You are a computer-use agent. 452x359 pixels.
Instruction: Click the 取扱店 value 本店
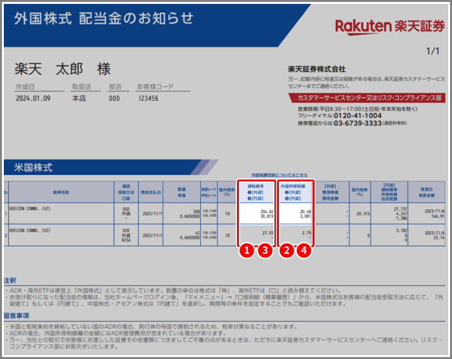click(x=79, y=98)
